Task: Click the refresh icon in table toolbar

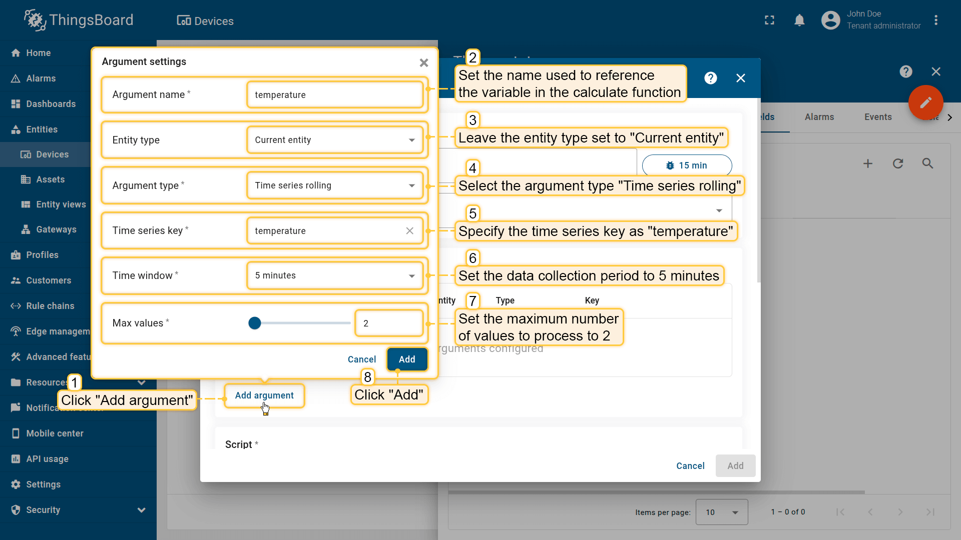Action: coord(897,163)
